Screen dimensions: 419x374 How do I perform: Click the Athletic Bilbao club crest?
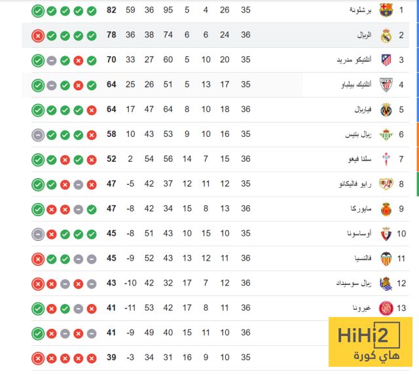(386, 84)
